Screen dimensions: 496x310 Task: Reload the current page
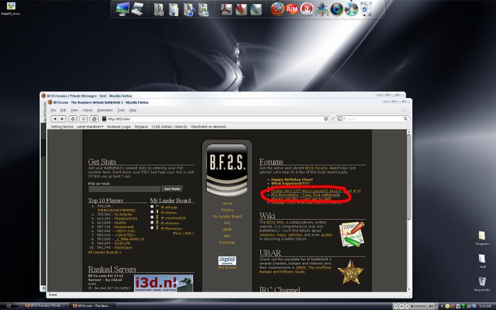point(73,118)
